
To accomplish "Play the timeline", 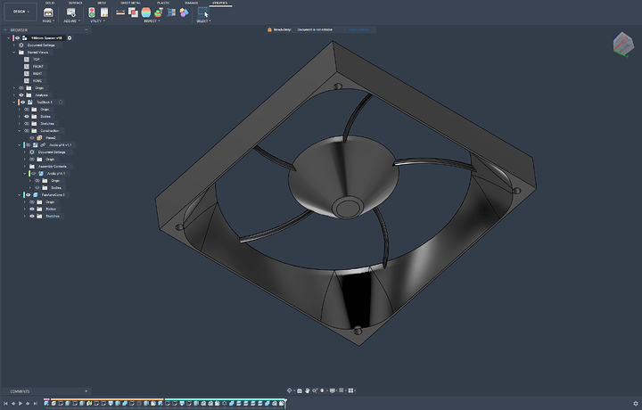I will [21, 404].
